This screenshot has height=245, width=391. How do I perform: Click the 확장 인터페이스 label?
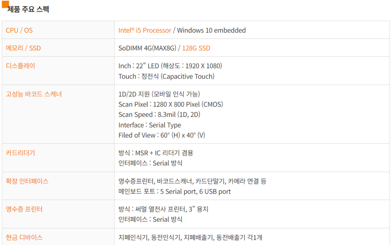coord(27,181)
